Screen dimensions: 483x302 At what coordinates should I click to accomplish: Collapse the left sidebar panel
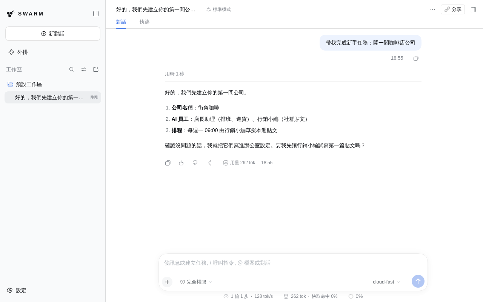(x=96, y=14)
